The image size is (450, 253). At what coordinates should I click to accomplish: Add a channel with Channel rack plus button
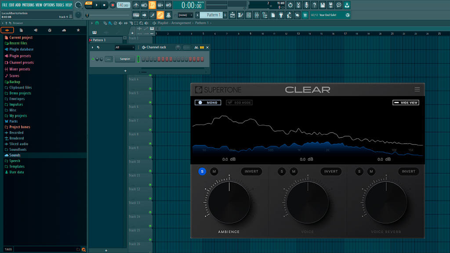125,71
